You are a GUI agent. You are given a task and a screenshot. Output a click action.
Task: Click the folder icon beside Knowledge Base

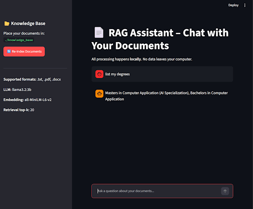7,23
